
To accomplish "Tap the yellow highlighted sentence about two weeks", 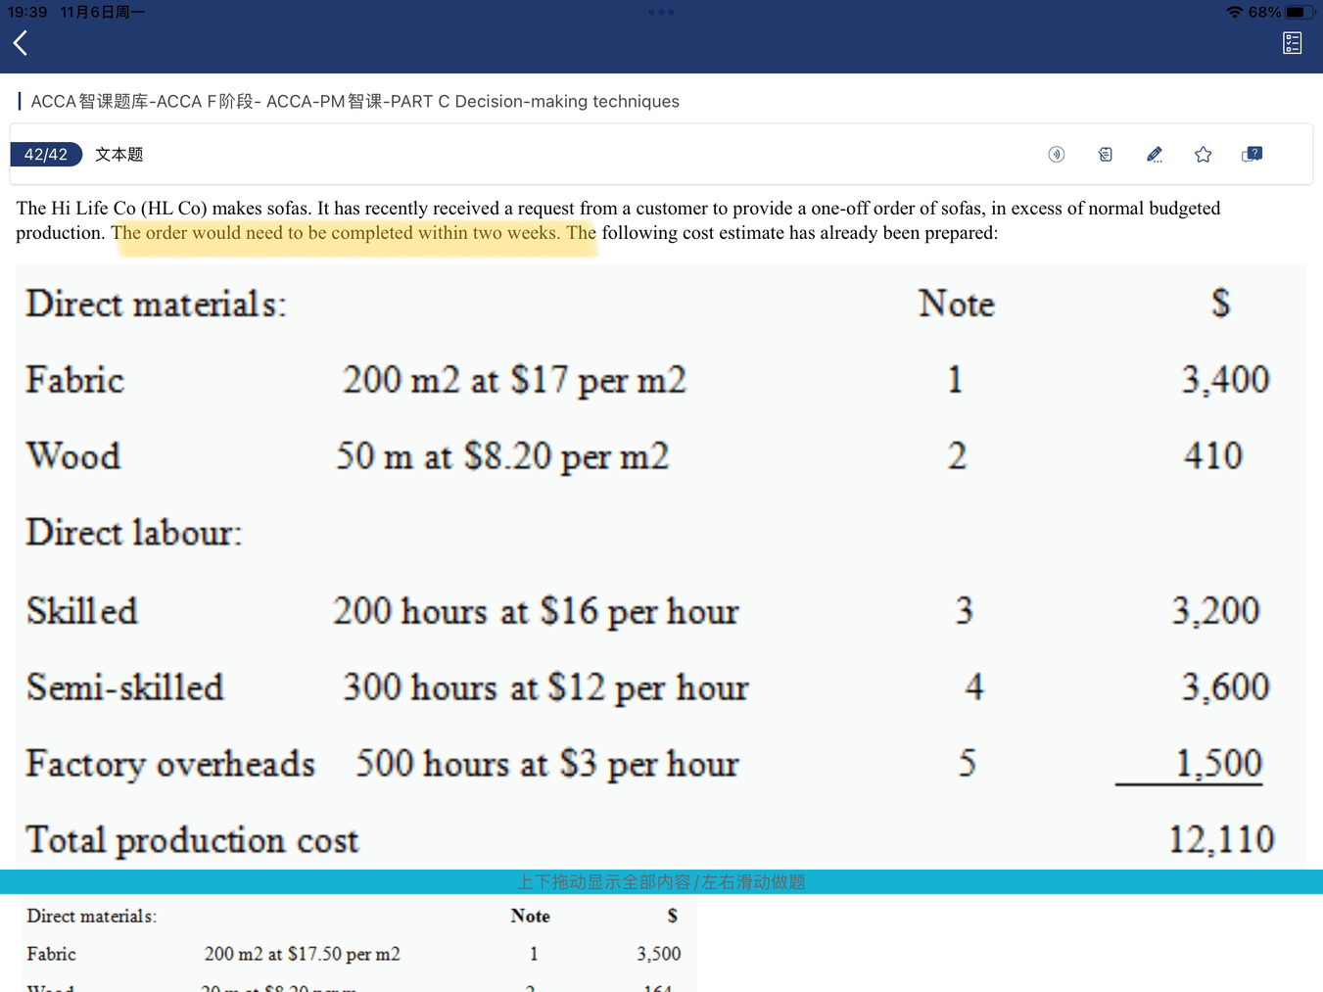I will [x=353, y=234].
